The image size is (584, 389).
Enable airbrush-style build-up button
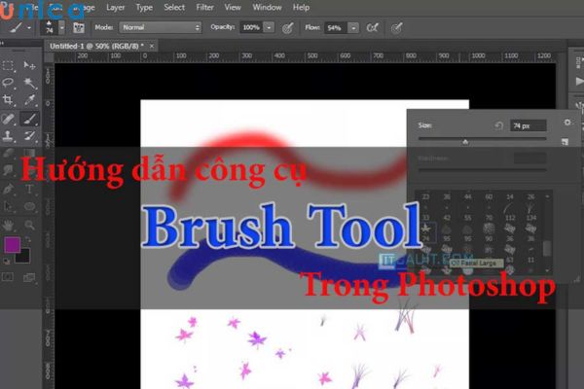pyautogui.click(x=371, y=28)
